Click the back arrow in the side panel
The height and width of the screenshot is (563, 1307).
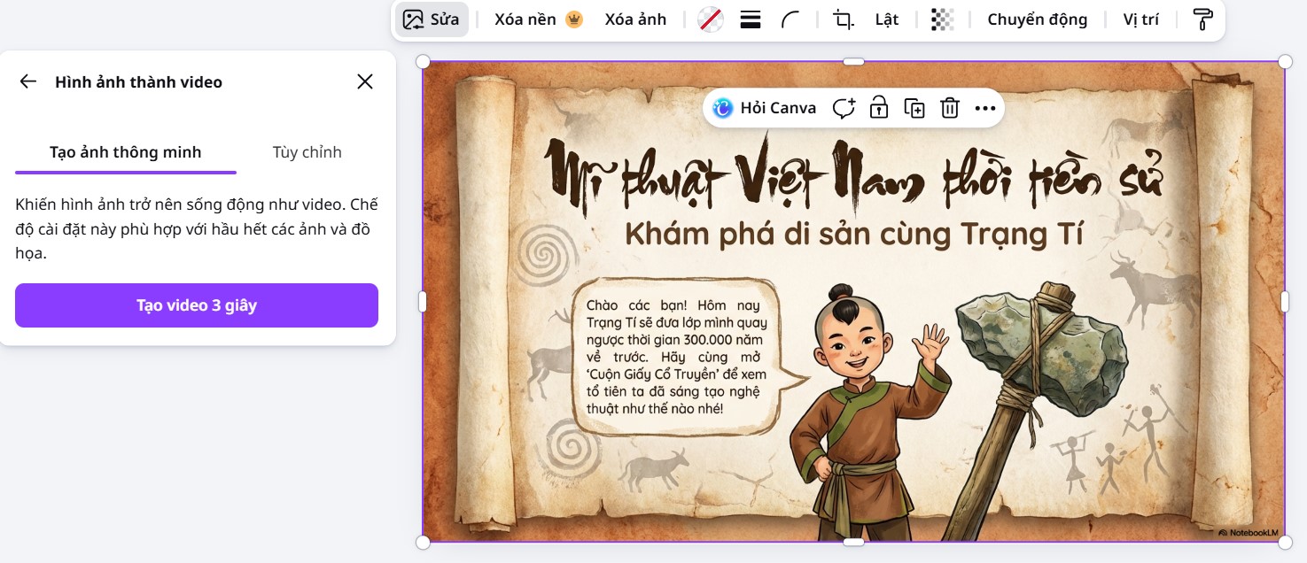(27, 81)
